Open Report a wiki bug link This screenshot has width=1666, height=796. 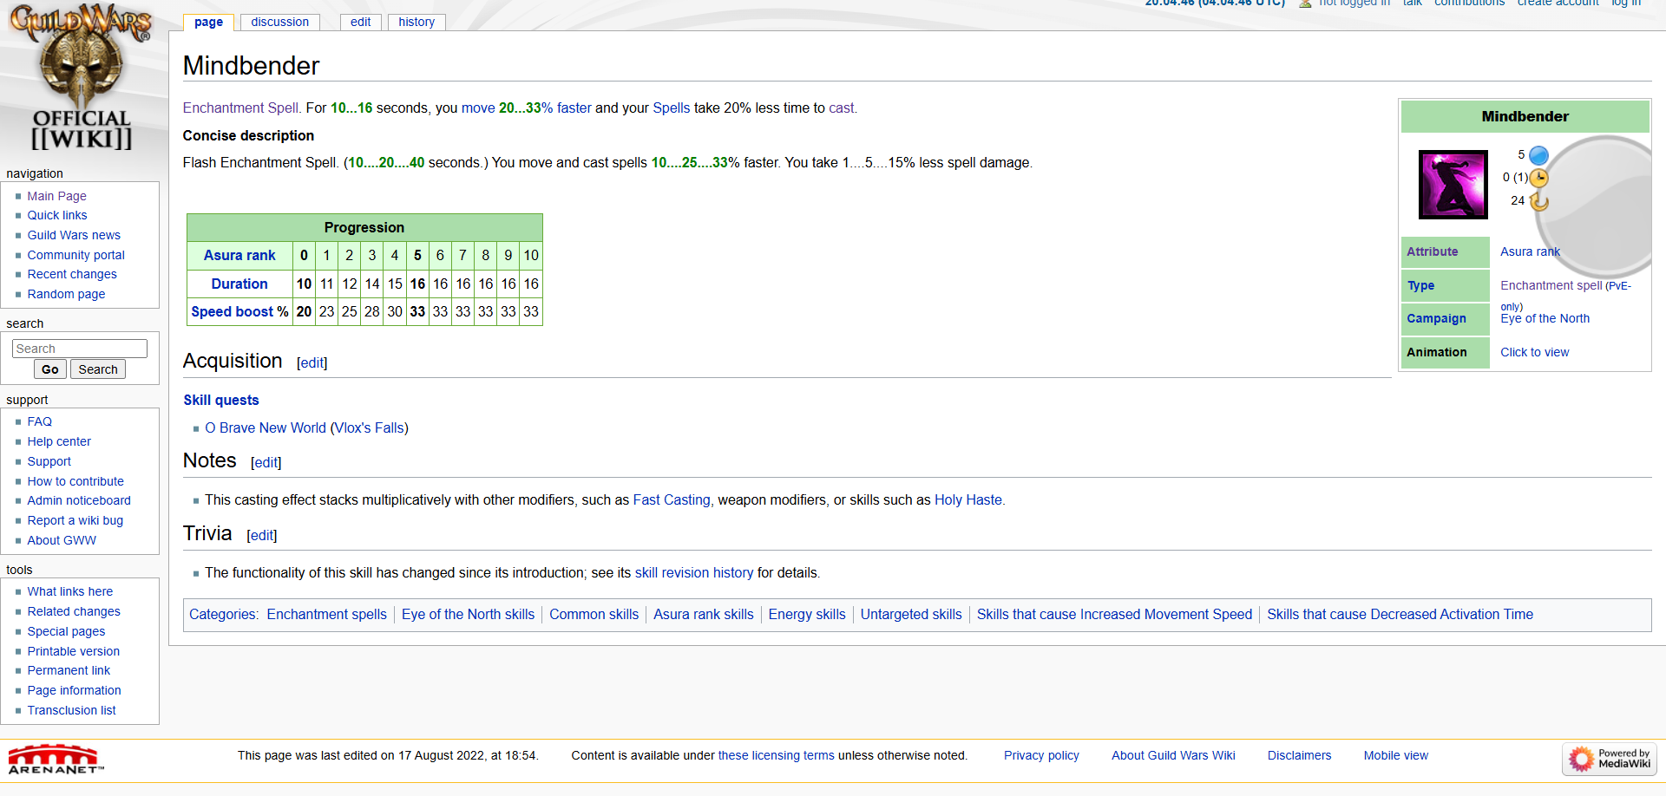(x=75, y=520)
